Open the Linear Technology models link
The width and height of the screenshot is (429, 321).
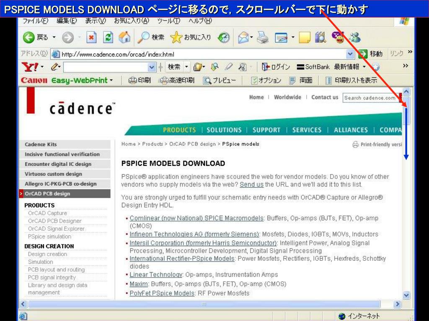click(x=156, y=275)
